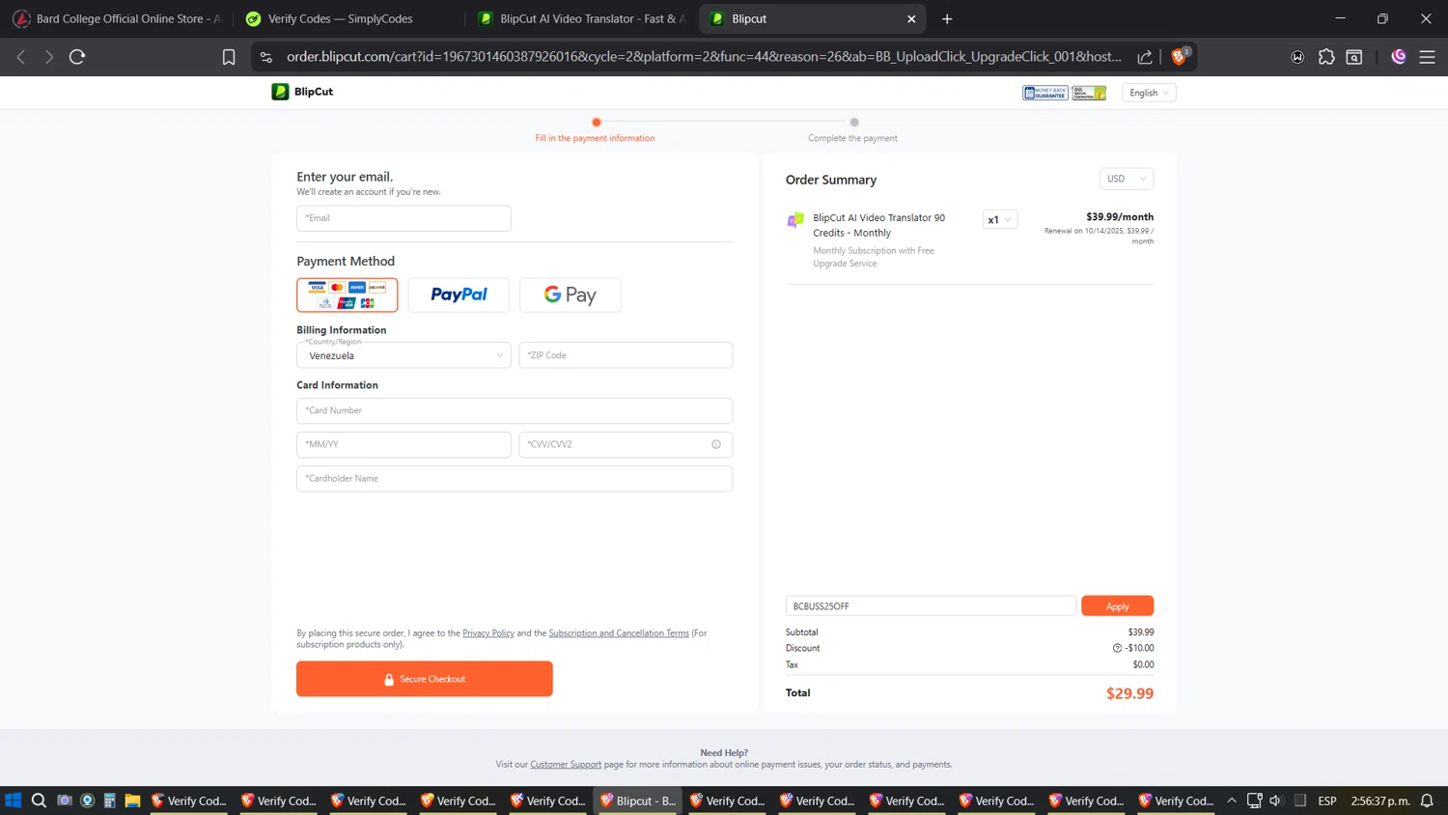The height and width of the screenshot is (815, 1448).
Task: Click the ZIP Code field
Action: coord(626,355)
